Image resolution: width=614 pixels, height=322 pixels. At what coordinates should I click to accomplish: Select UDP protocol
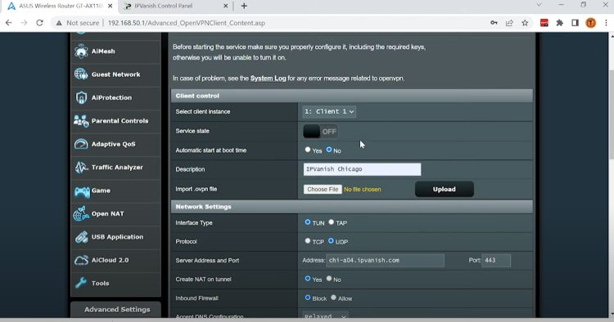coord(331,241)
